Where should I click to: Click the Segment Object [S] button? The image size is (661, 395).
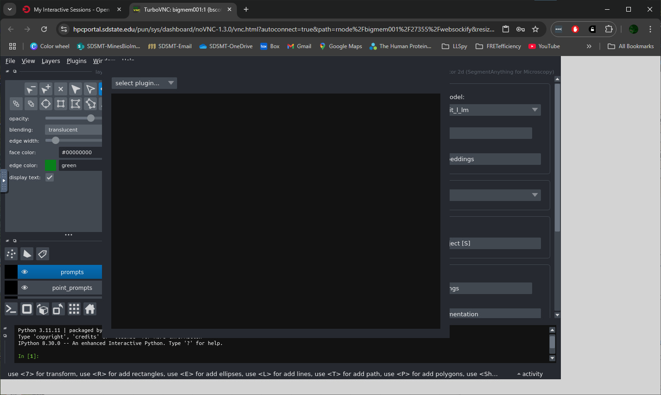[495, 243]
